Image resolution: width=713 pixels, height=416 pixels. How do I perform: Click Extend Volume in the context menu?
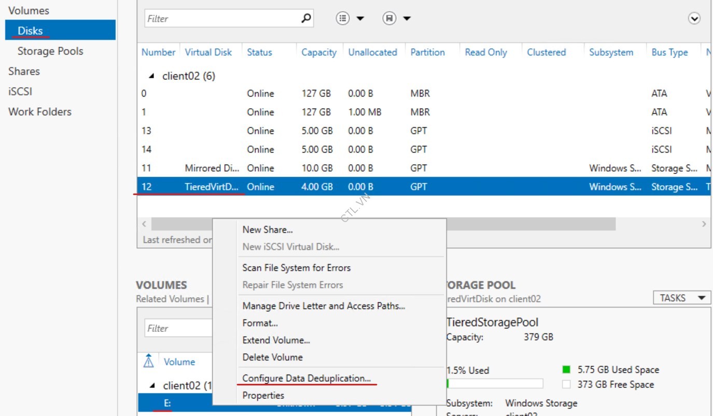click(x=276, y=340)
